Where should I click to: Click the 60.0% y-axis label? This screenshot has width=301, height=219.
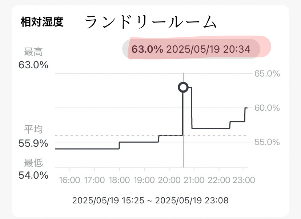[x=267, y=108]
